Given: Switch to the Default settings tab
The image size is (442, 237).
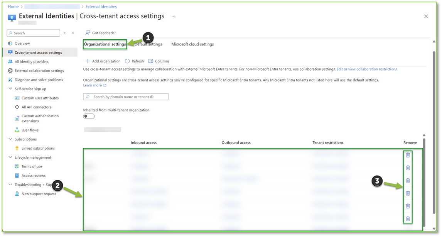Looking at the screenshot, I should (x=148, y=44).
